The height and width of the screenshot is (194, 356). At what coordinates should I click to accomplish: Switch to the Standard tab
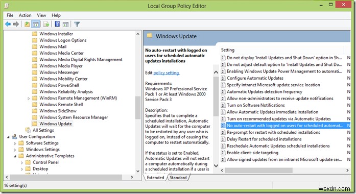point(178,178)
